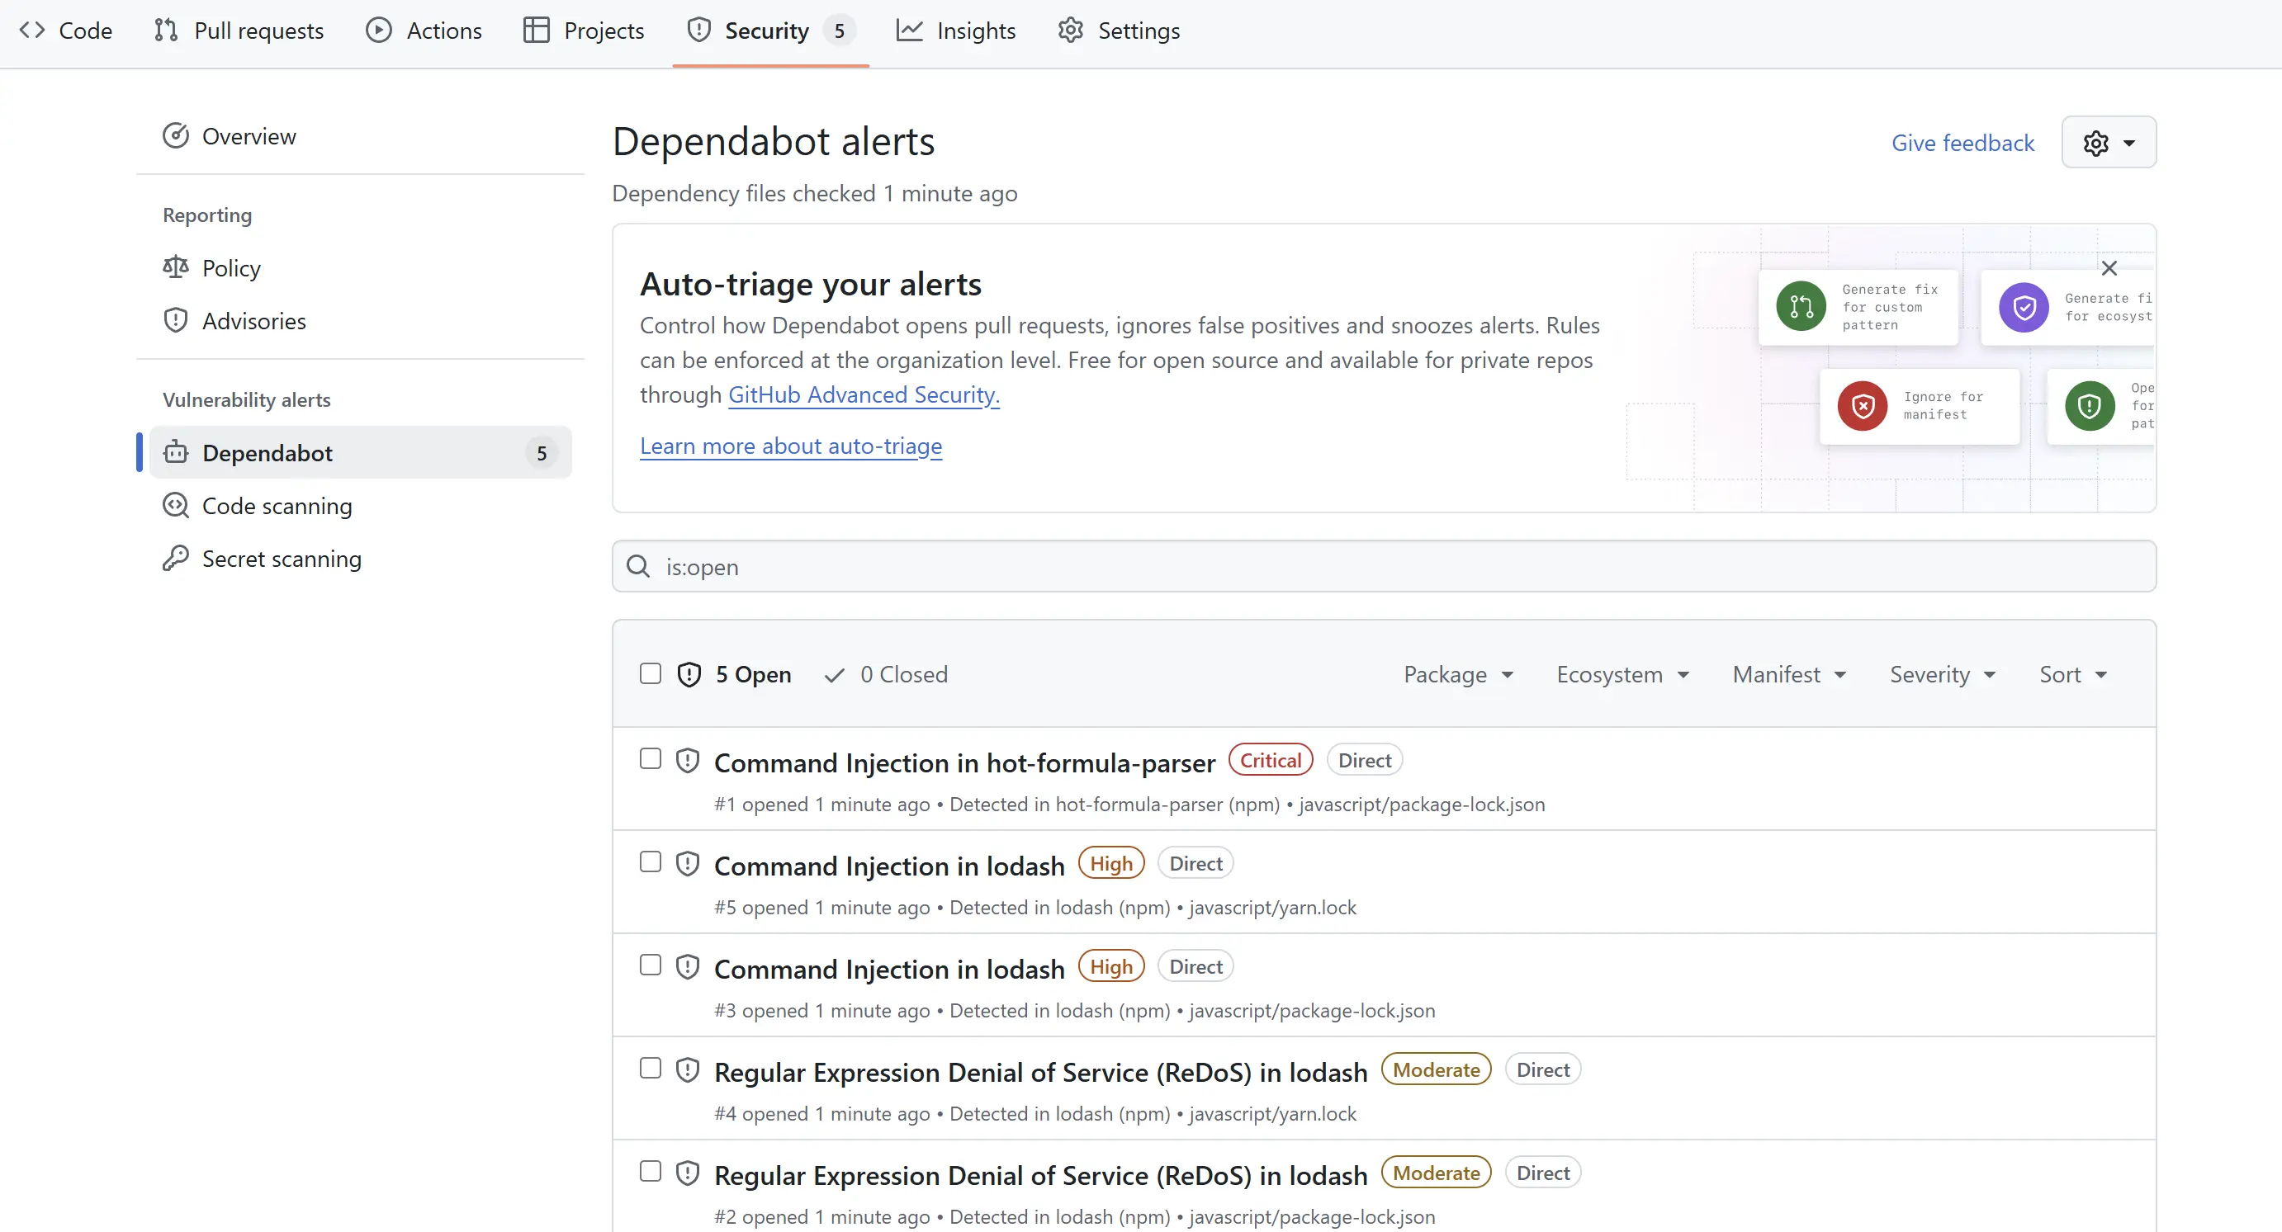The image size is (2282, 1232).
Task: Open Command Injection in hot-formula-parser alert
Action: 964,762
